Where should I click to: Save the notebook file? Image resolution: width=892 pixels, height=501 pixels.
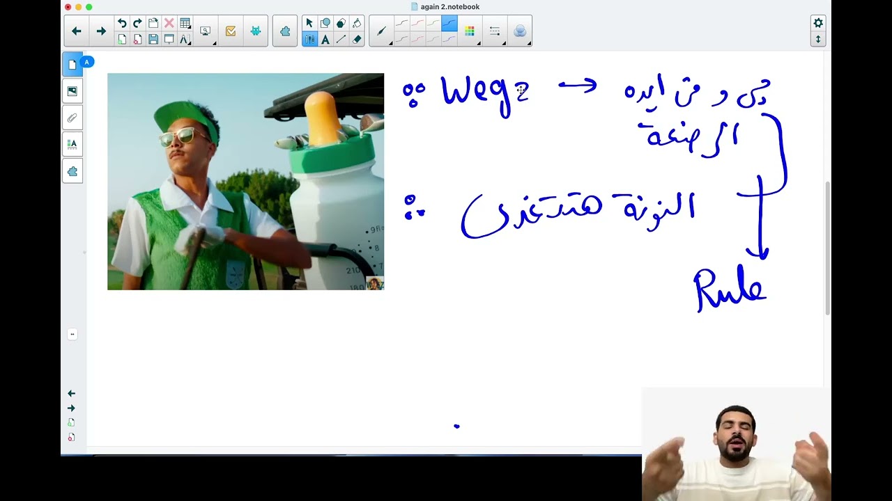point(153,39)
